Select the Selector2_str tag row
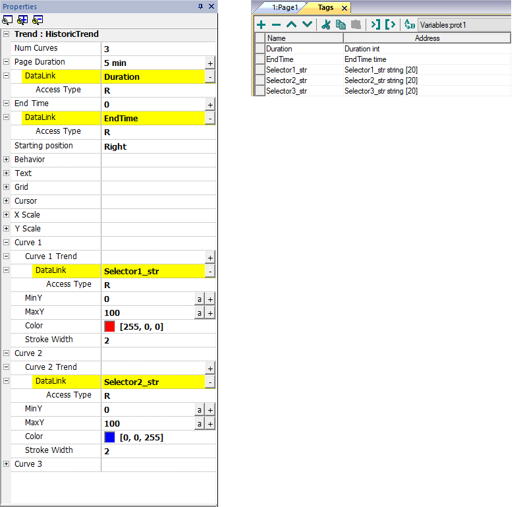This screenshot has height=507, width=525. click(x=287, y=80)
